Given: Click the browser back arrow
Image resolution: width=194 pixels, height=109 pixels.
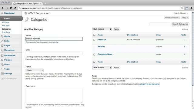Looking at the screenshot, I should tap(3, 8).
